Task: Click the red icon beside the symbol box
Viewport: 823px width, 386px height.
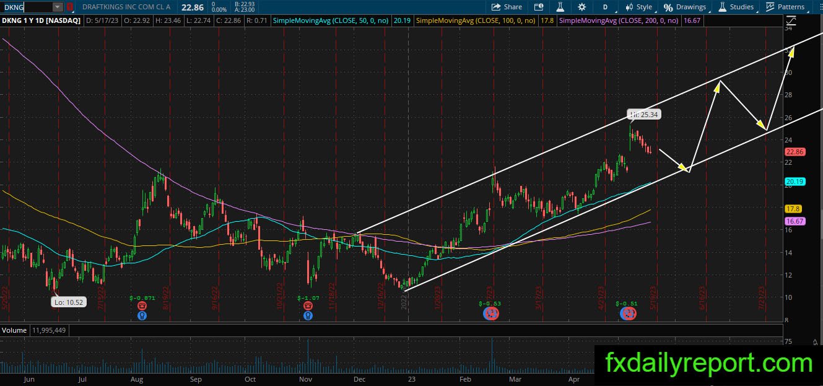Action: pyautogui.click(x=70, y=7)
